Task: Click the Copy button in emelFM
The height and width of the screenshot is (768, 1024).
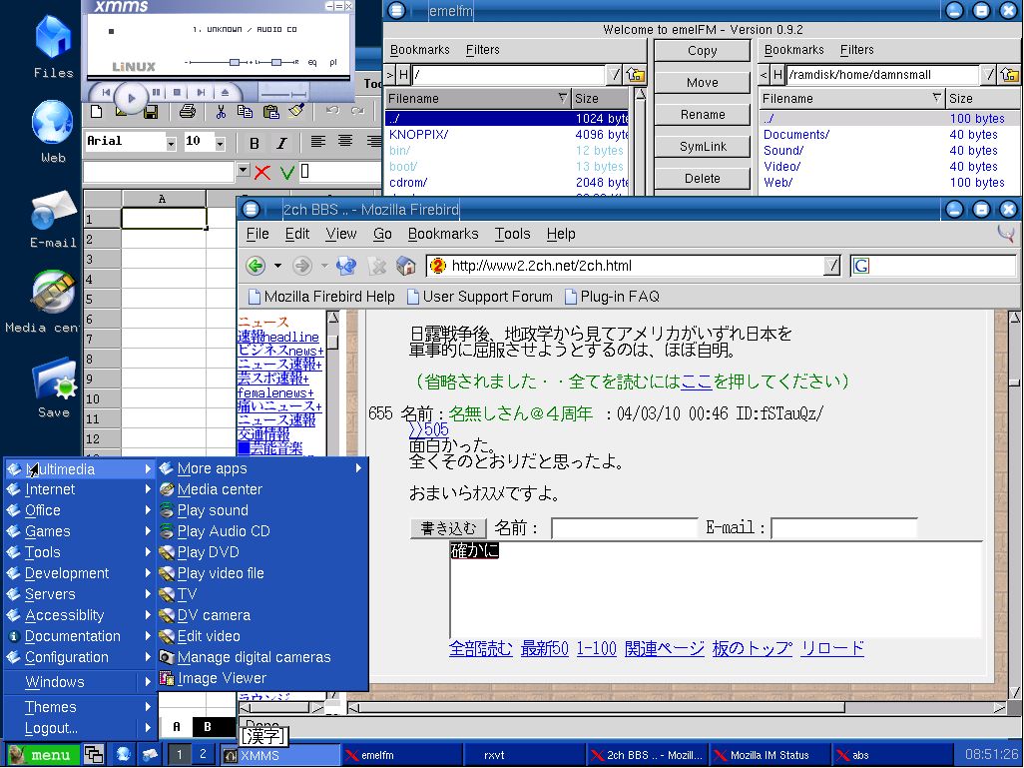Action: (x=702, y=51)
